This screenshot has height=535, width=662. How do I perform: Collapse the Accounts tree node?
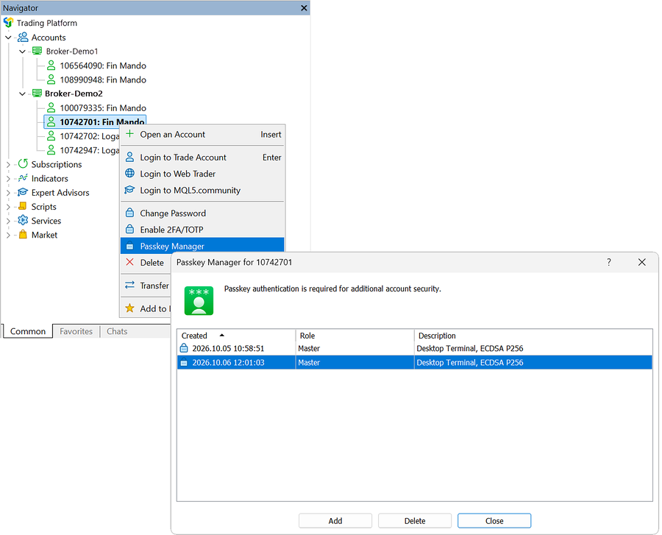point(8,37)
